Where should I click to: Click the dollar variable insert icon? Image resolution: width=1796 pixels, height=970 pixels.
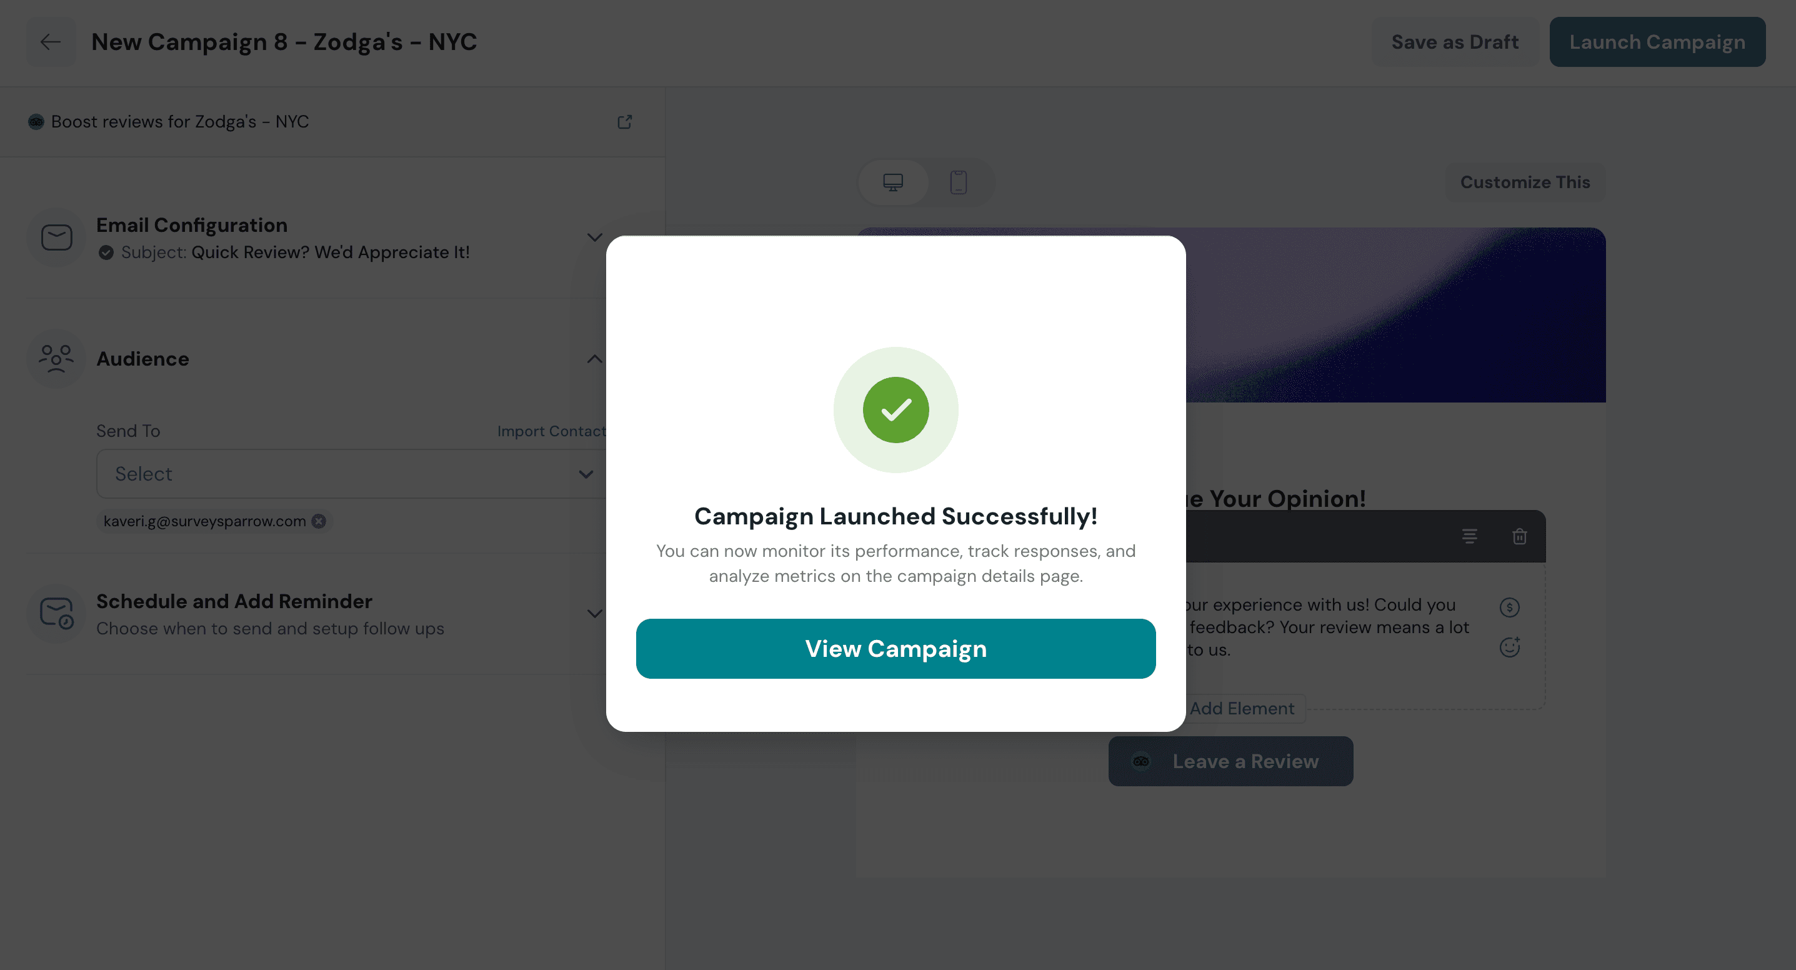(x=1509, y=607)
